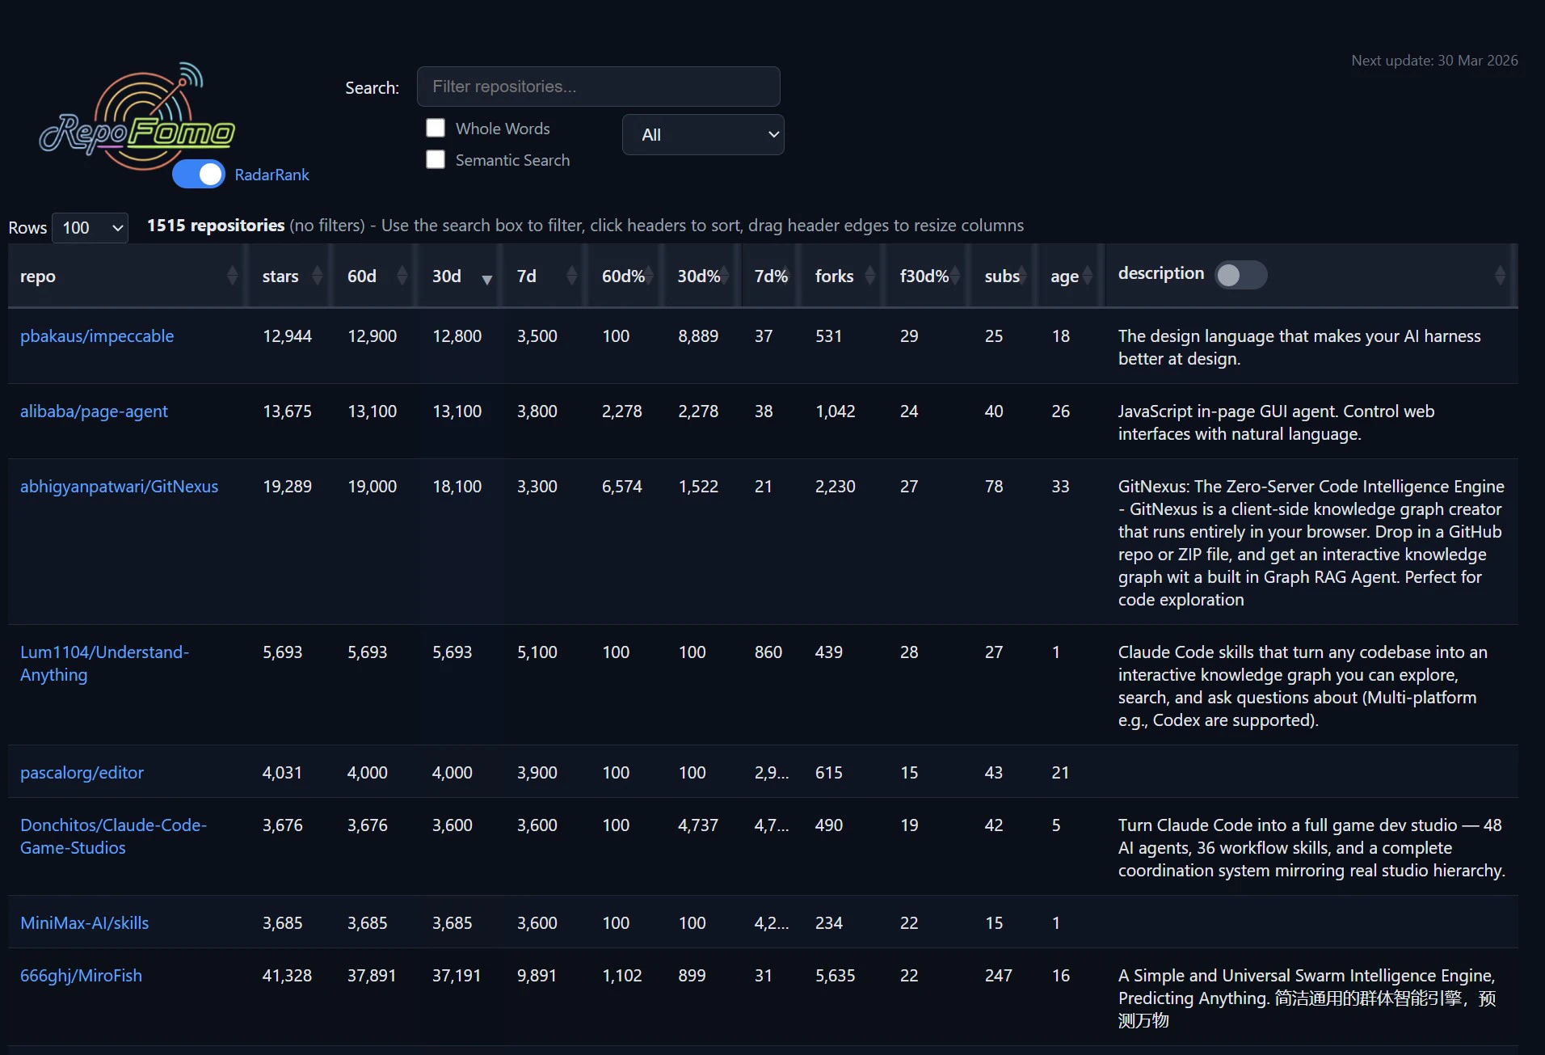This screenshot has width=1545, height=1055.
Task: Open the 666ghj/MiroFish repository link
Action: point(81,976)
